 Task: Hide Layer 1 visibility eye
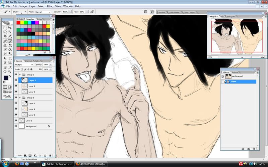click(16, 121)
